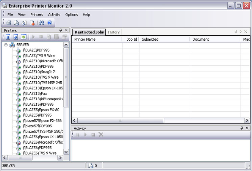Click the binoculars find icon
This screenshot has width=252, height=171.
42,23
